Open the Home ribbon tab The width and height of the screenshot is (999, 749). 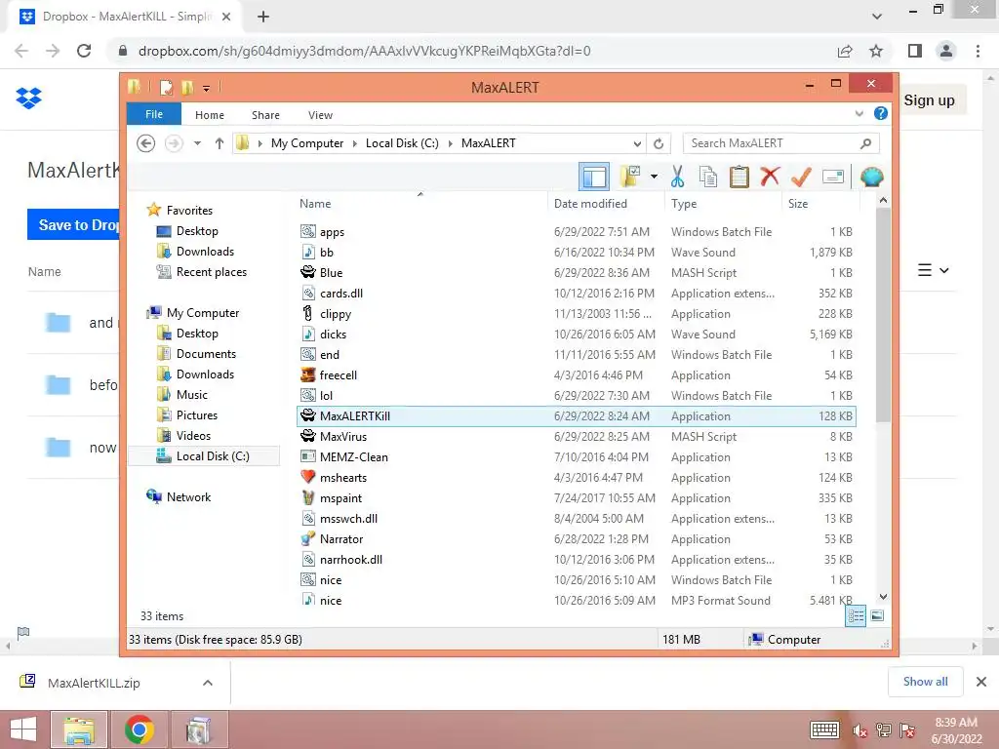[210, 115]
